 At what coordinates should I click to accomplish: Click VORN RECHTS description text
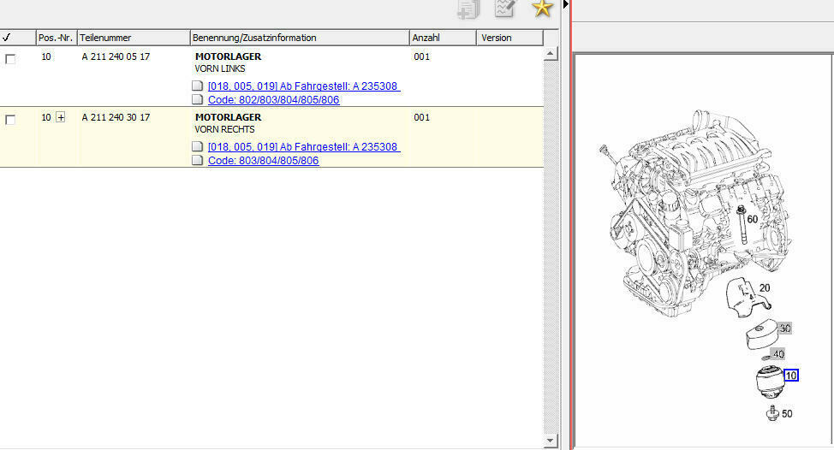click(224, 129)
